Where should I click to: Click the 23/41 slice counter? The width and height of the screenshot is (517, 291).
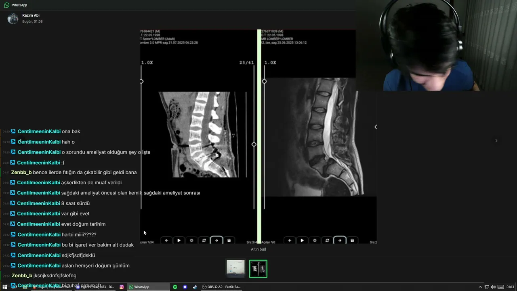[246, 63]
